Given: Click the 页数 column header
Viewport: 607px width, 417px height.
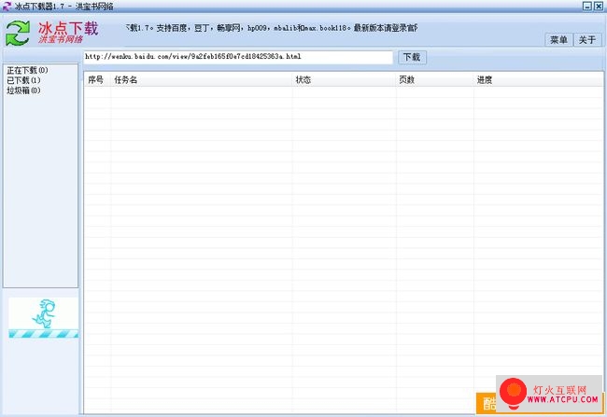Looking at the screenshot, I should pos(435,79).
